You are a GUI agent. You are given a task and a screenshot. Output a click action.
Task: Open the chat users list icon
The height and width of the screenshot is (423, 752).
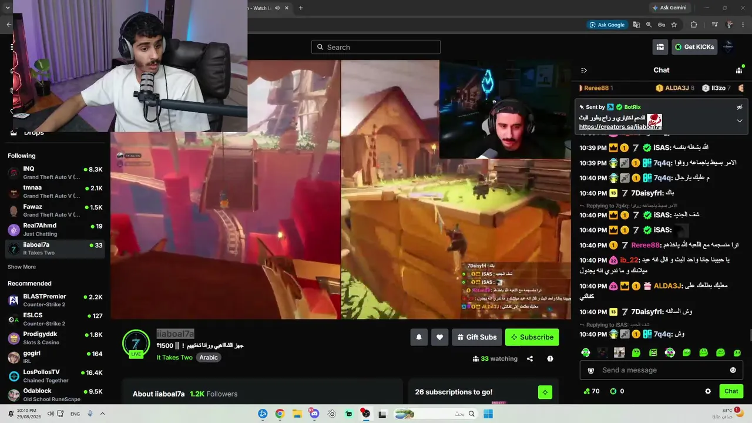[x=739, y=70]
